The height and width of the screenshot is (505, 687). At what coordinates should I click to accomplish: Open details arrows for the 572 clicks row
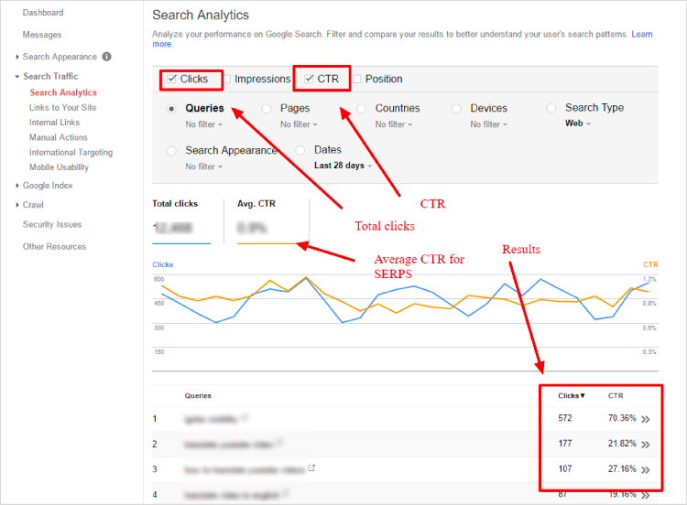(x=646, y=419)
